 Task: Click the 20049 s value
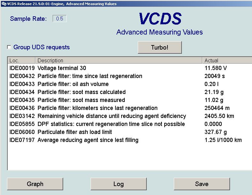(x=215, y=76)
